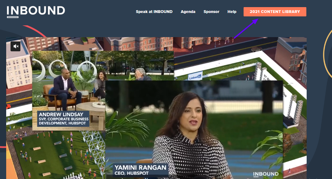
Task: Go to the Agenda menu item
Action: [188, 12]
